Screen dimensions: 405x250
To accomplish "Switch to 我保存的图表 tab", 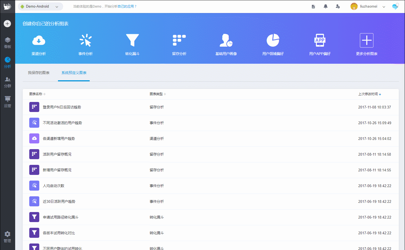I will point(39,73).
